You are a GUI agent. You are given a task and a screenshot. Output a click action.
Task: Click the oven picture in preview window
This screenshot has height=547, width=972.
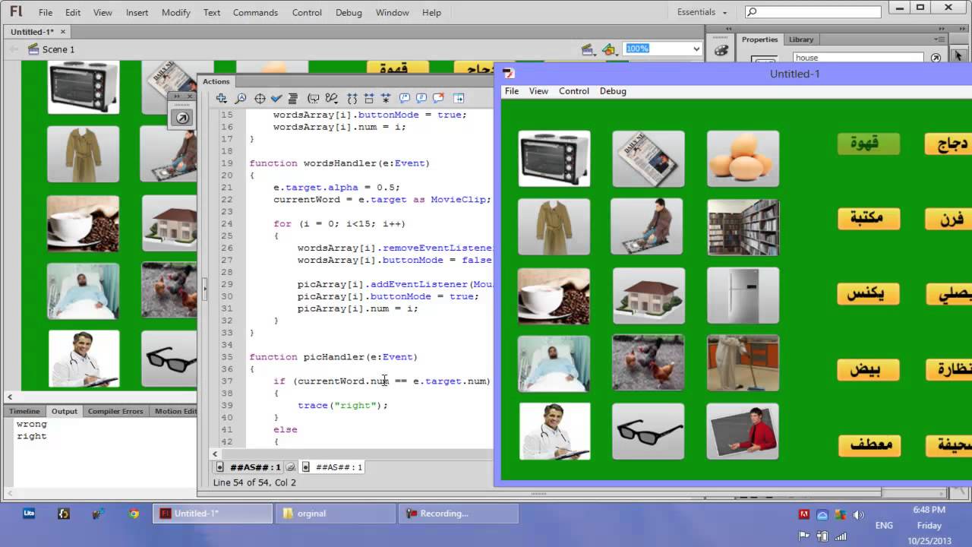pos(554,158)
